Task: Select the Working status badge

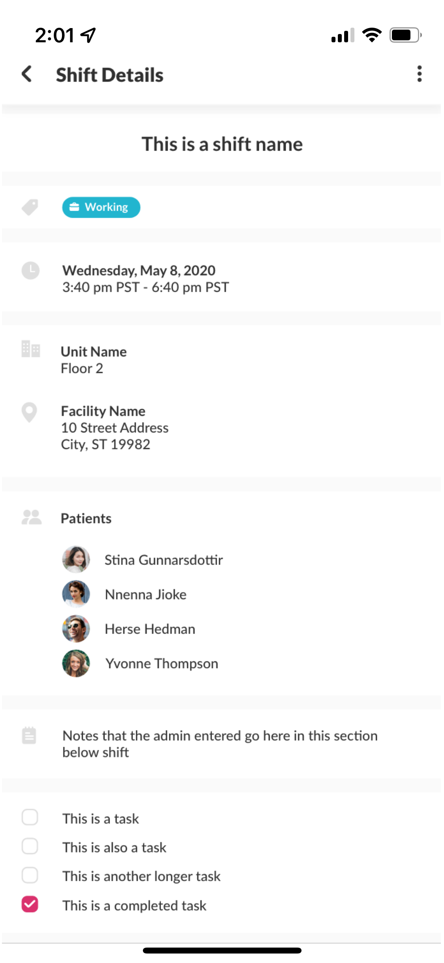Action: tap(101, 207)
